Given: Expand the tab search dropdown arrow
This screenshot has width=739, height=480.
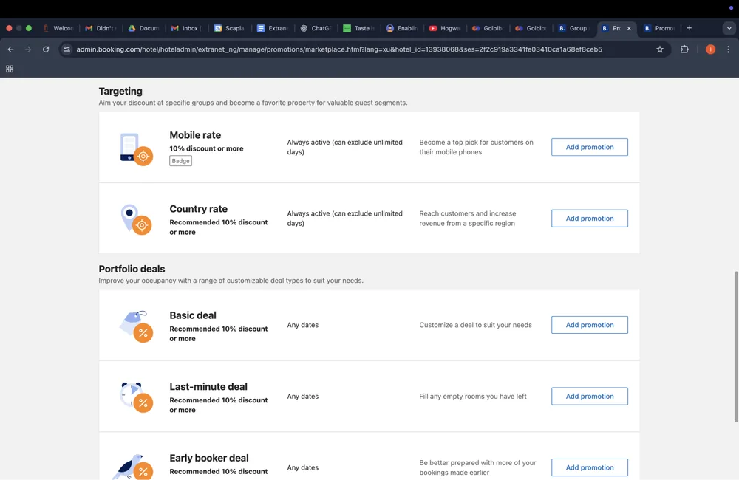Looking at the screenshot, I should [729, 28].
